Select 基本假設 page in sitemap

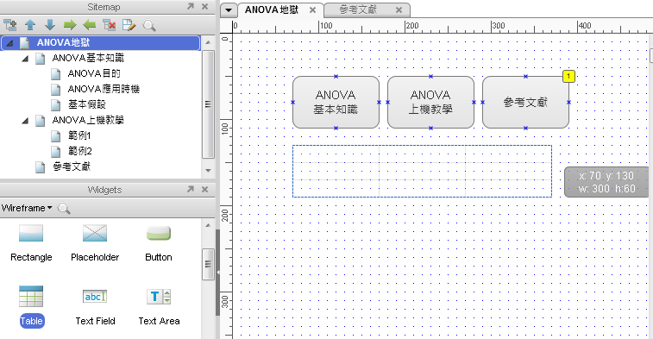point(86,104)
